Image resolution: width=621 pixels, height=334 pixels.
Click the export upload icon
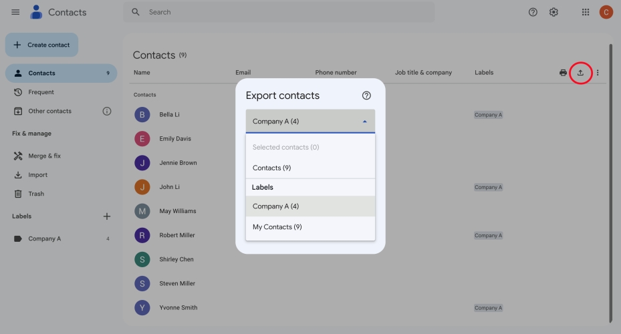point(580,73)
